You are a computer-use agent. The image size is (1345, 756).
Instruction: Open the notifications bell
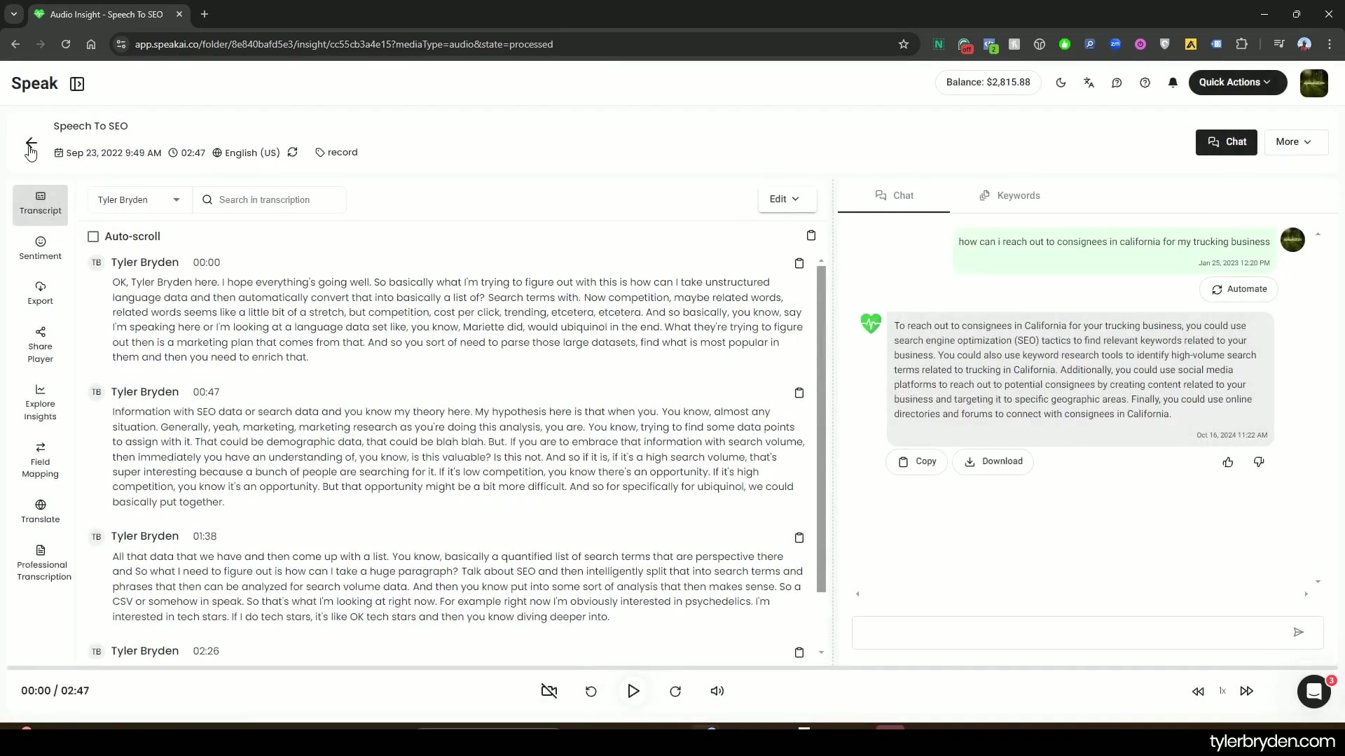[1173, 83]
